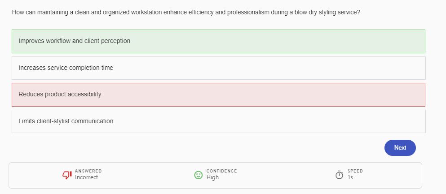Click the '1s' speed value
Screen dimensions: 446x194
coord(350,177)
